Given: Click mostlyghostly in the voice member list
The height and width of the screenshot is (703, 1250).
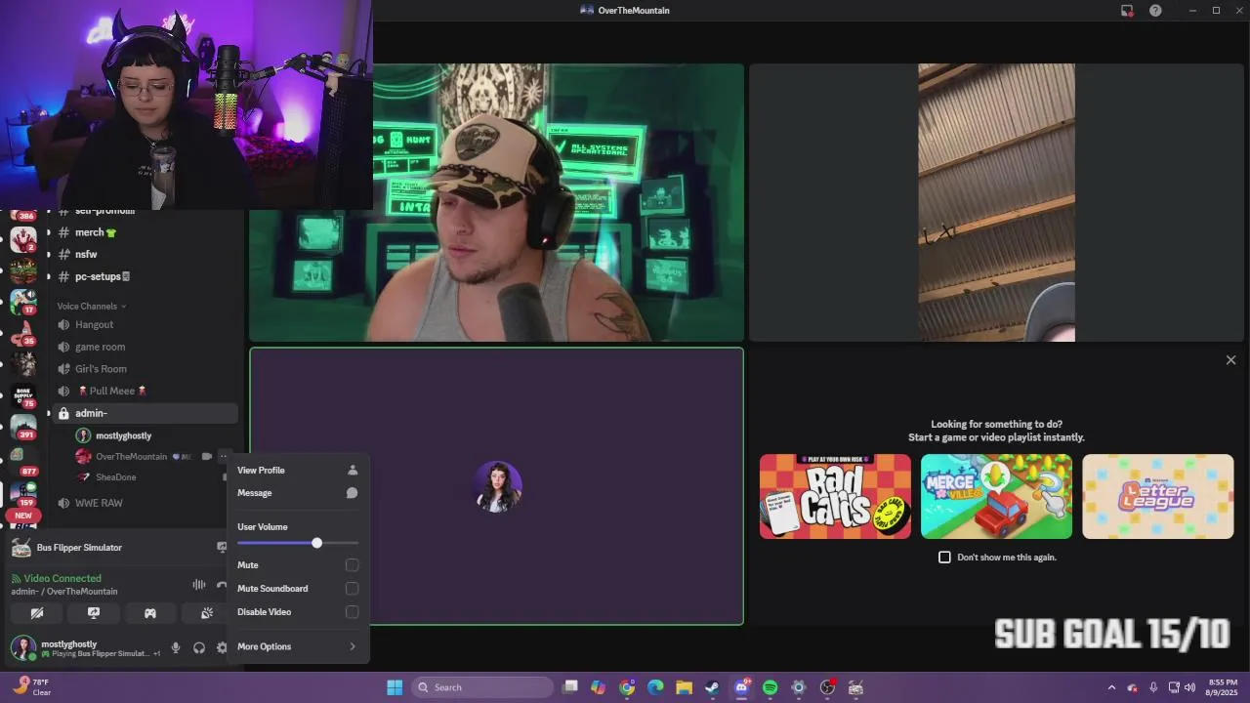Looking at the screenshot, I should click(x=123, y=435).
